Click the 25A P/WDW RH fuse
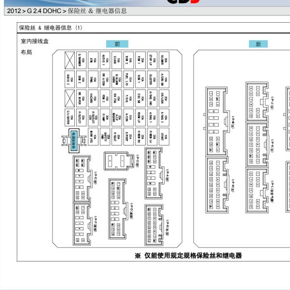 point(140,137)
